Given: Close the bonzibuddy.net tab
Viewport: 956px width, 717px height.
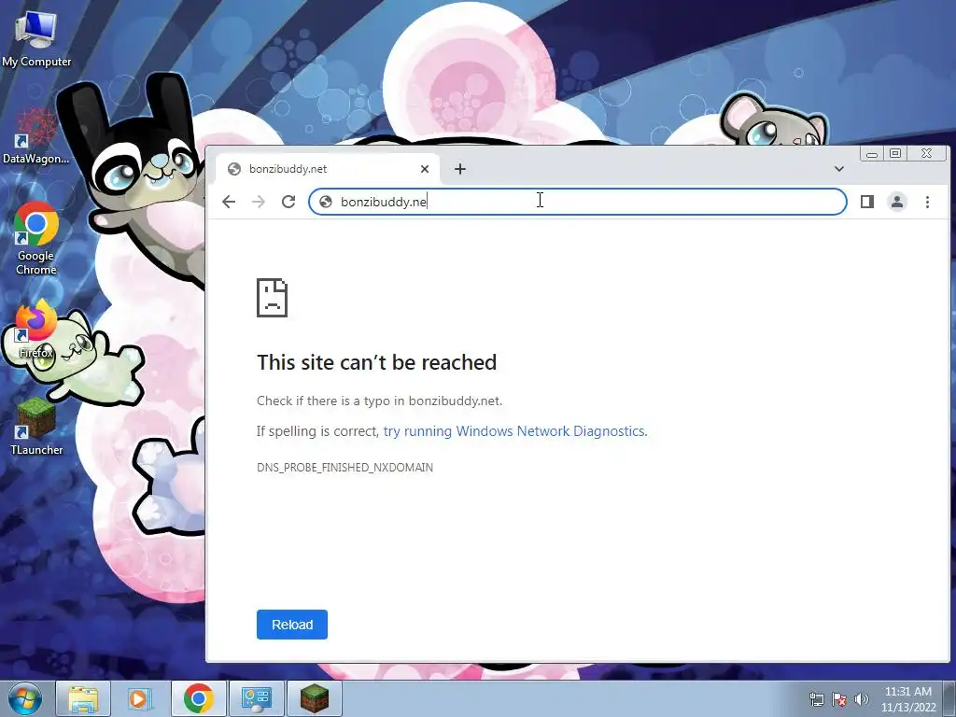Looking at the screenshot, I should pyautogui.click(x=425, y=169).
